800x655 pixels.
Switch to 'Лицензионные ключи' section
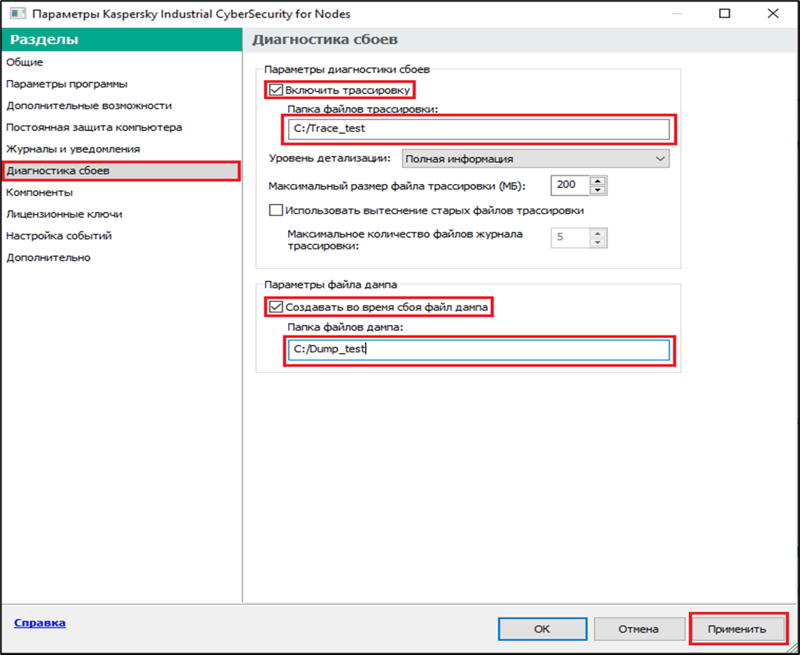(64, 214)
